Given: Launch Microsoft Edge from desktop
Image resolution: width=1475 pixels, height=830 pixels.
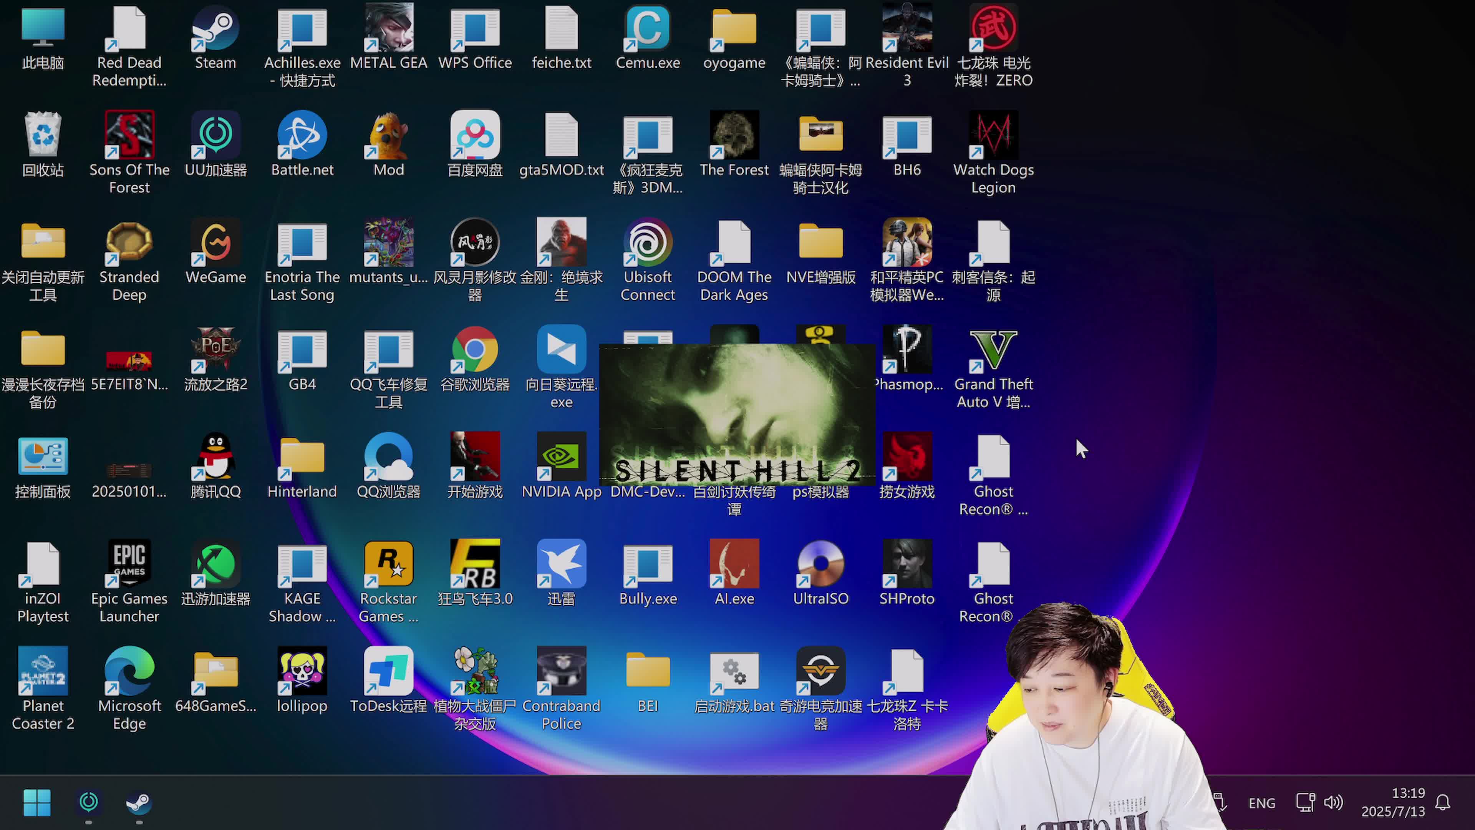Looking at the screenshot, I should pyautogui.click(x=129, y=689).
